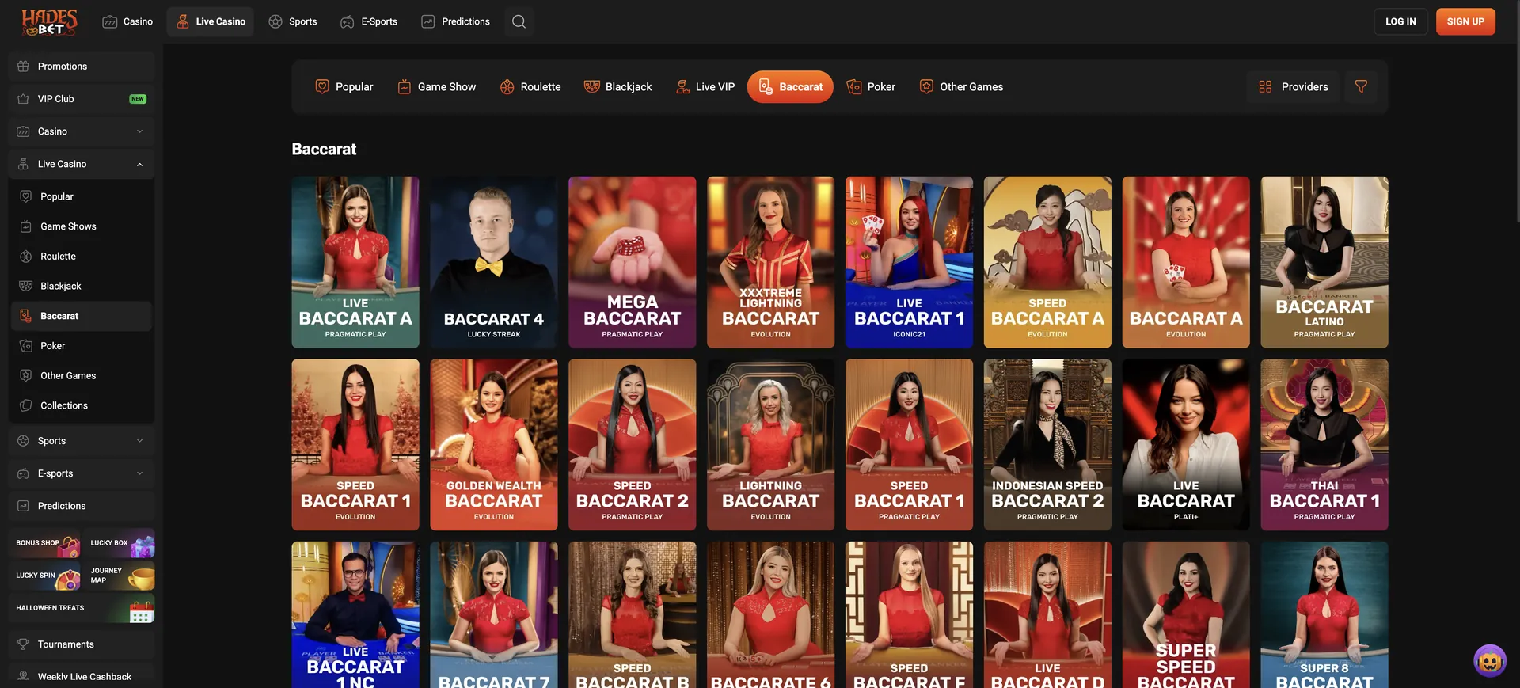Open the Lucky Box tile
This screenshot has height=688, width=1520.
click(x=120, y=543)
